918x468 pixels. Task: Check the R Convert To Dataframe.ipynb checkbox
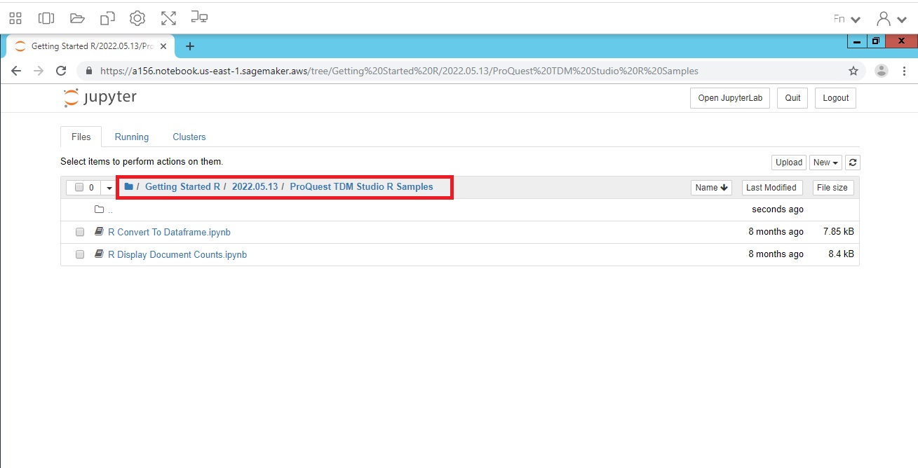(80, 232)
